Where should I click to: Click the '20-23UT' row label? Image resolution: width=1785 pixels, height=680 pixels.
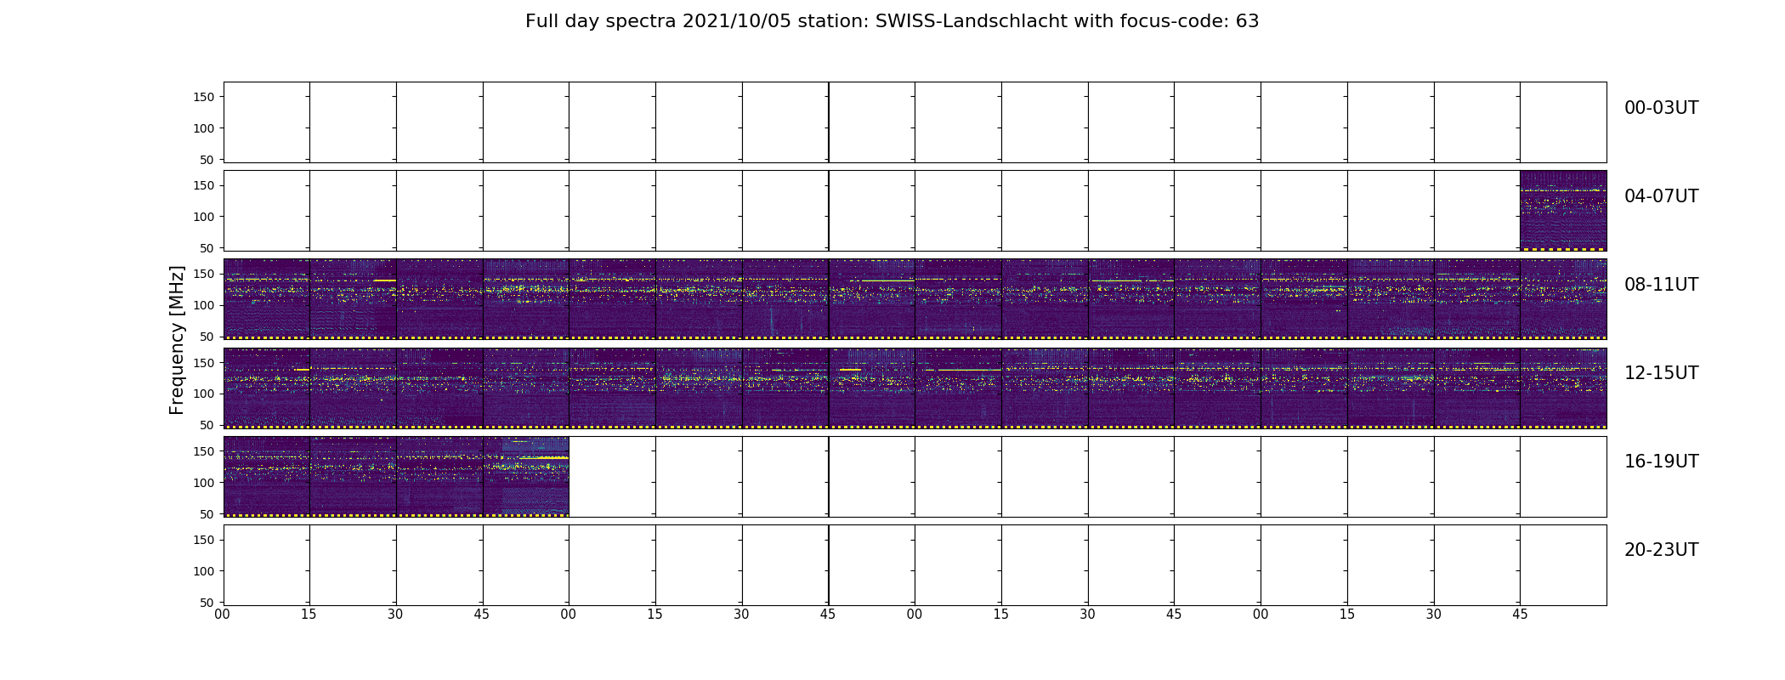pyautogui.click(x=1661, y=550)
